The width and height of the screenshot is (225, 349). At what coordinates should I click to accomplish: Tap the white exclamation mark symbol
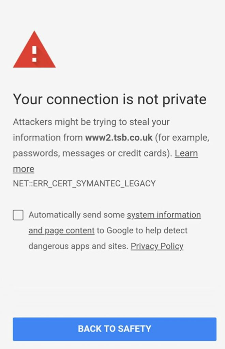click(x=34, y=54)
